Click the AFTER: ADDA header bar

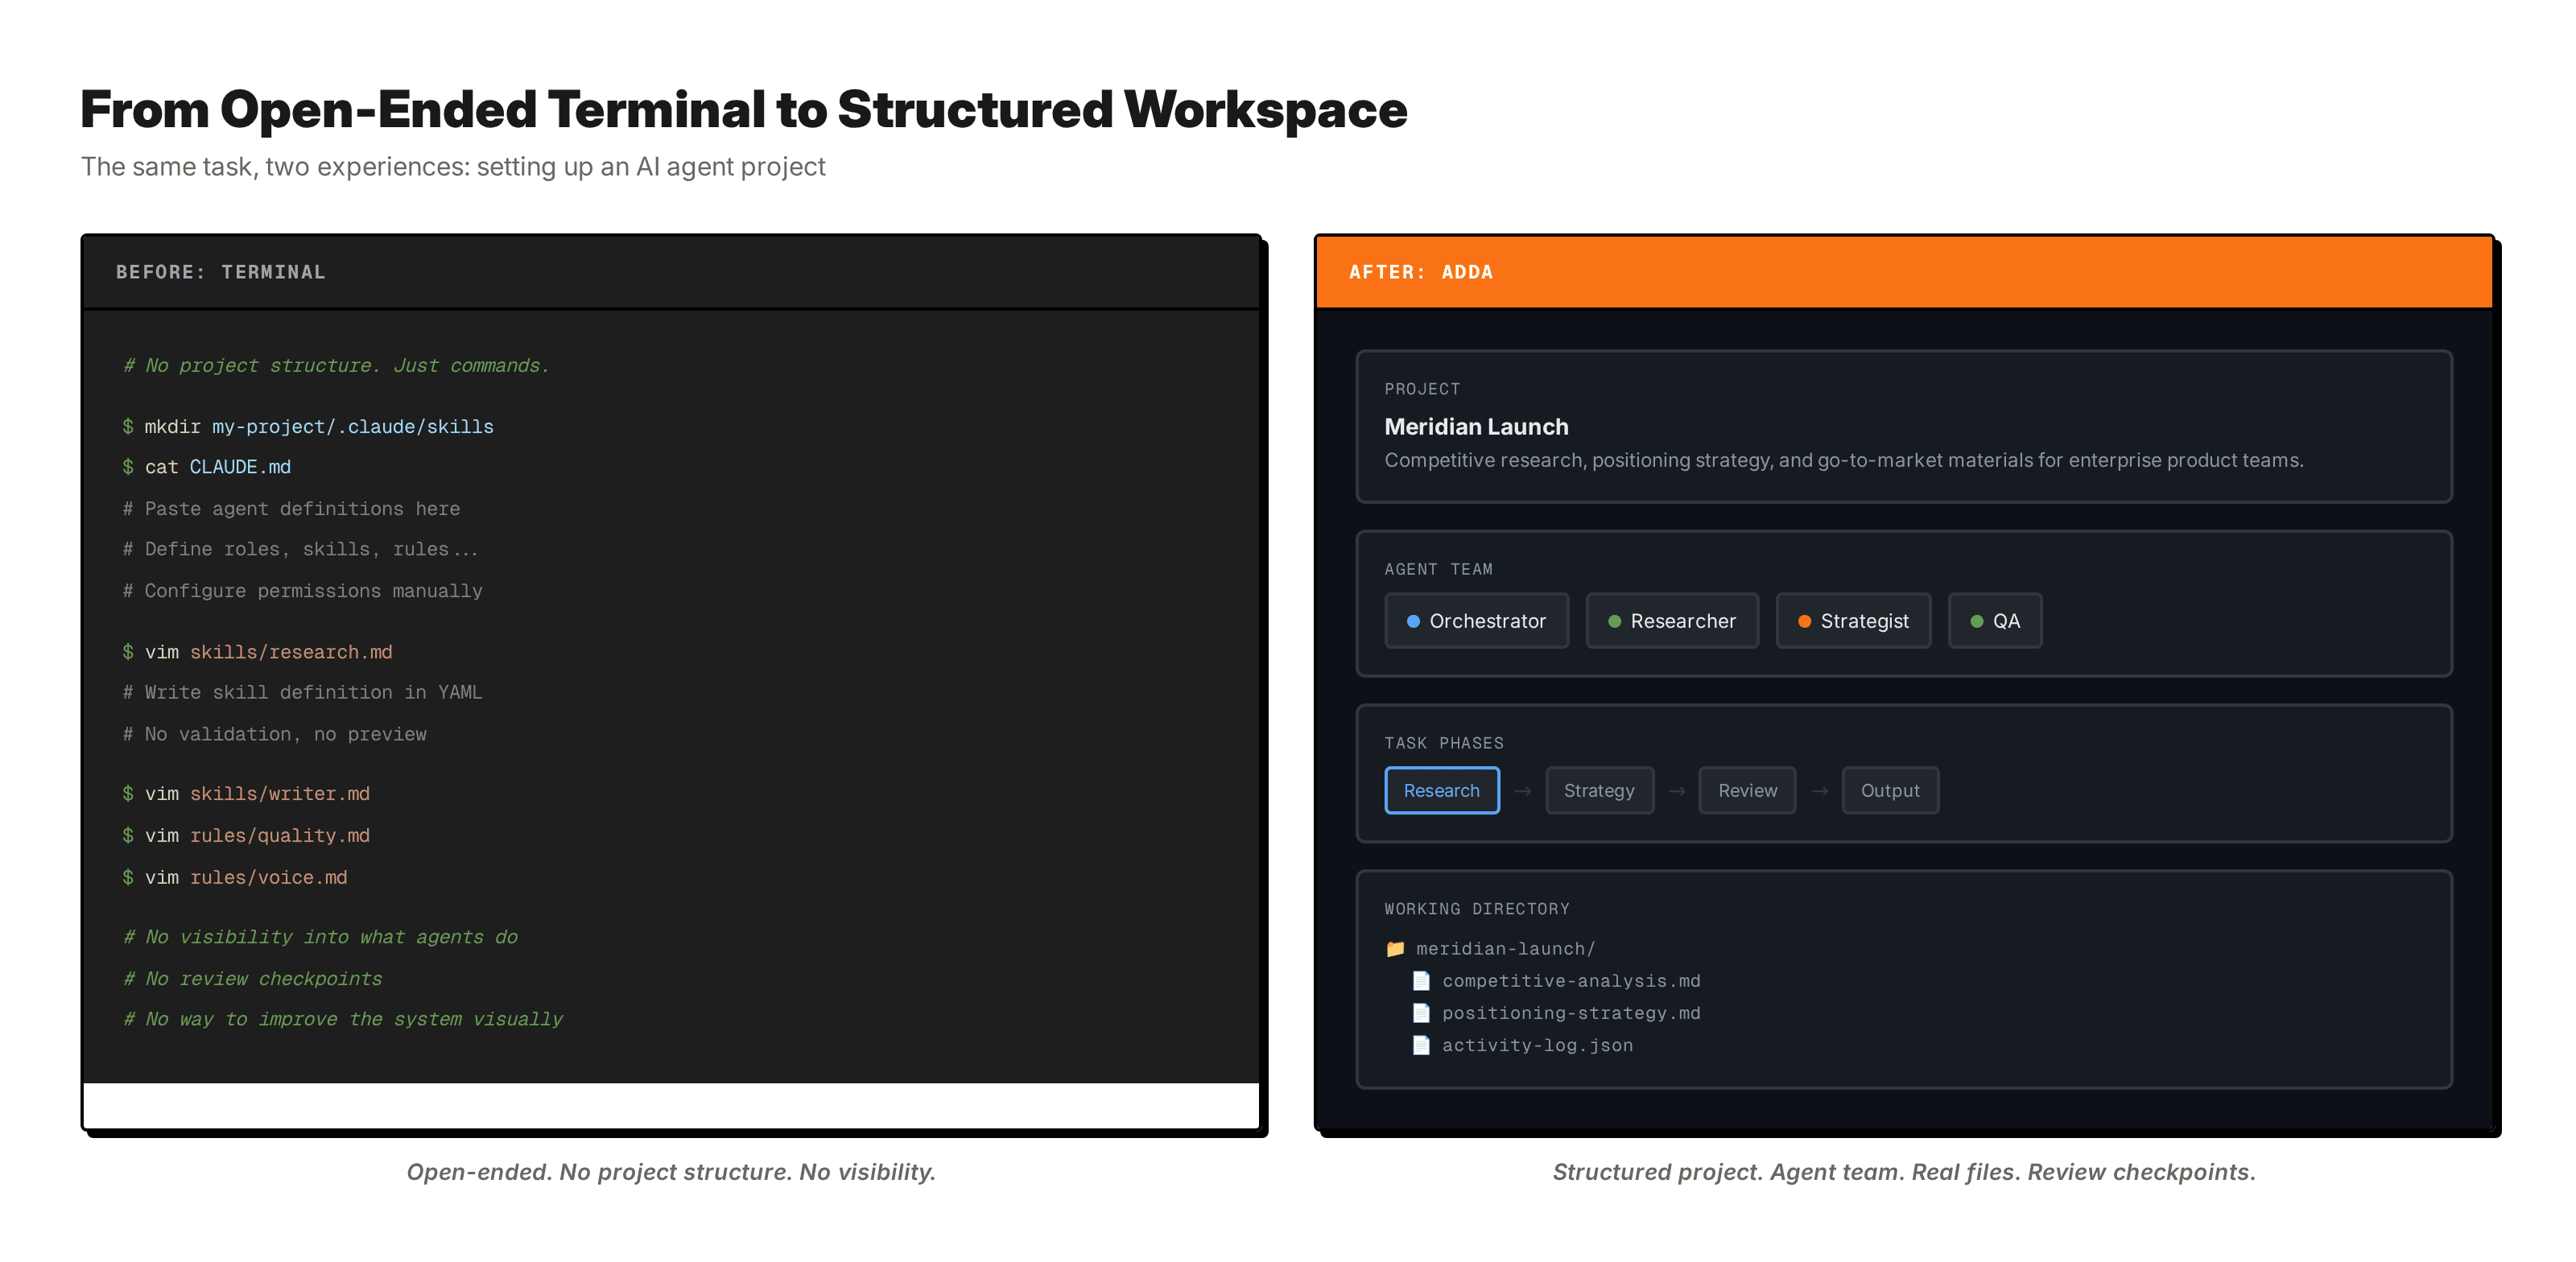click(x=1904, y=272)
